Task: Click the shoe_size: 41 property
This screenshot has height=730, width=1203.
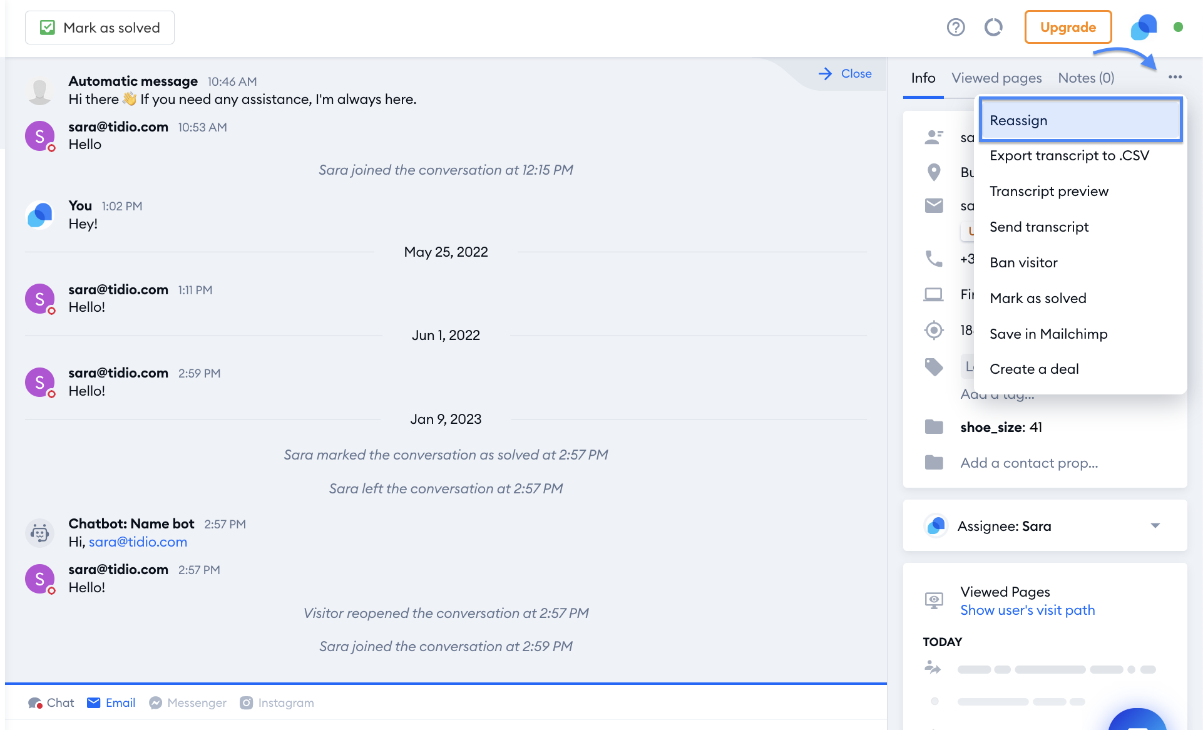Action: (1001, 427)
